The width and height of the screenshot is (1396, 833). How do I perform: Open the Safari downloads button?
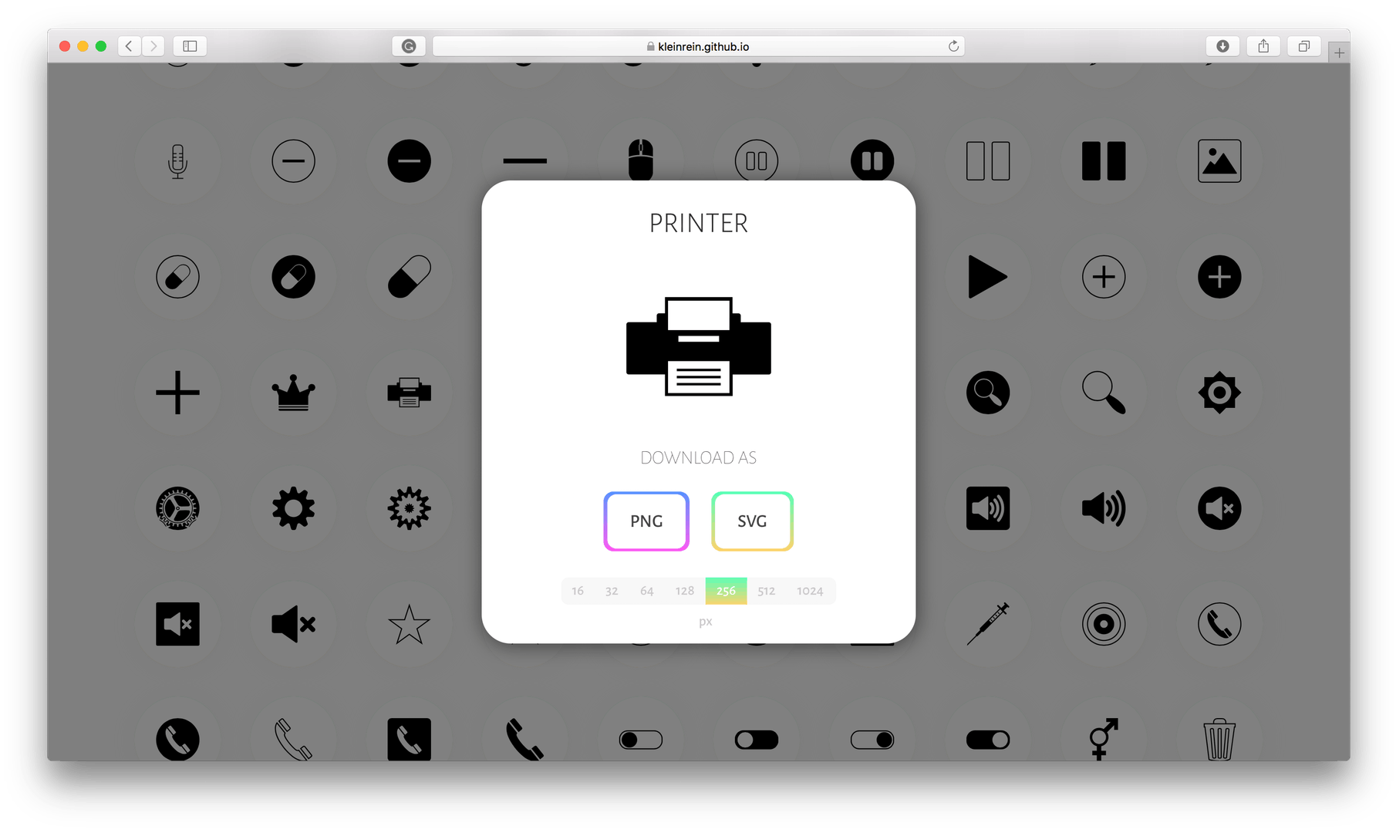pyautogui.click(x=1222, y=46)
